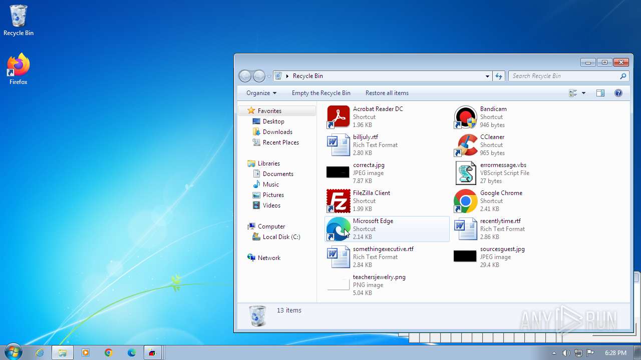Select the errormessage.vbs script icon
Screen dimensions: 641x360
pos(465,173)
